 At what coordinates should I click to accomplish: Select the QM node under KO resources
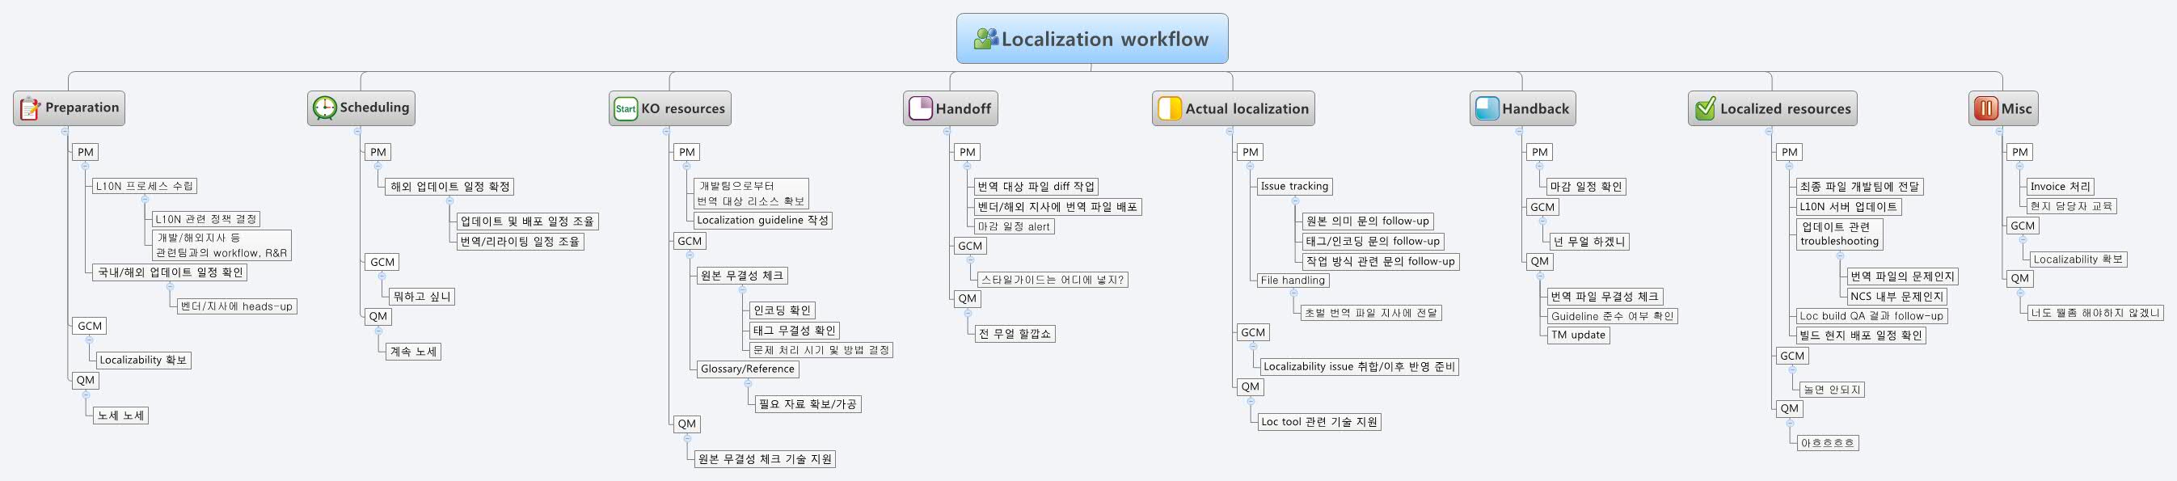(x=687, y=424)
